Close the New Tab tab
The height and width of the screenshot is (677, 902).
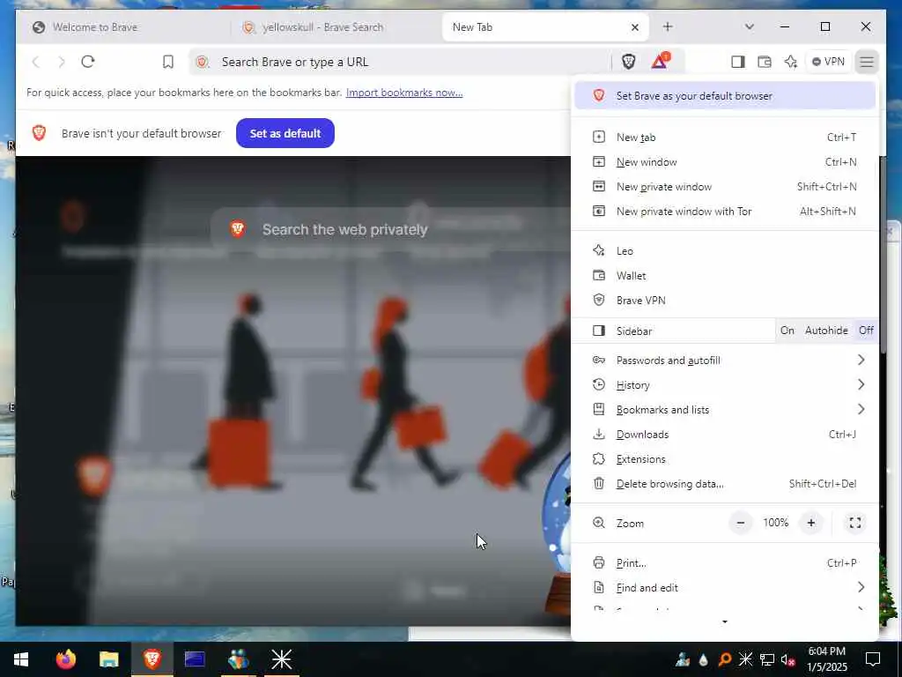(634, 27)
